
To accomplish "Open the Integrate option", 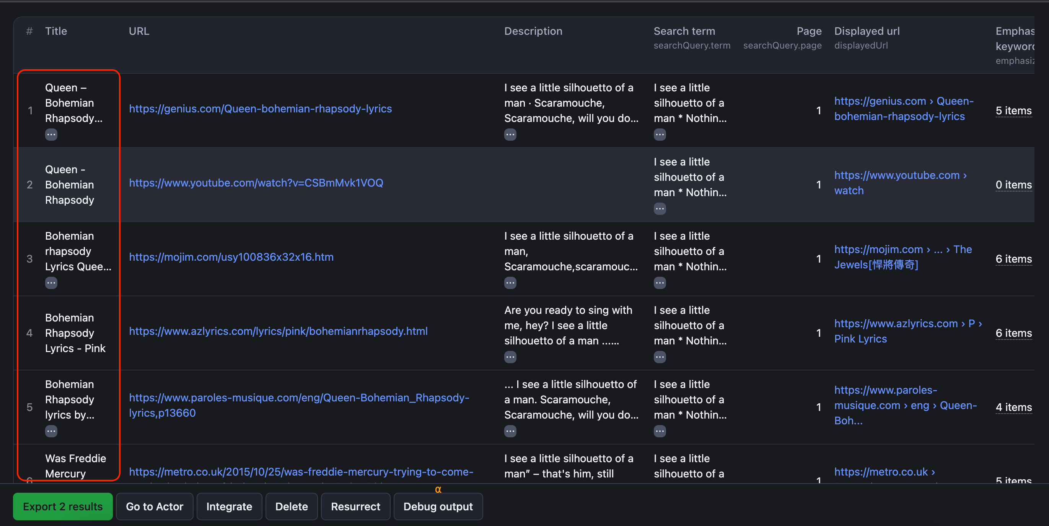I will click(x=229, y=507).
